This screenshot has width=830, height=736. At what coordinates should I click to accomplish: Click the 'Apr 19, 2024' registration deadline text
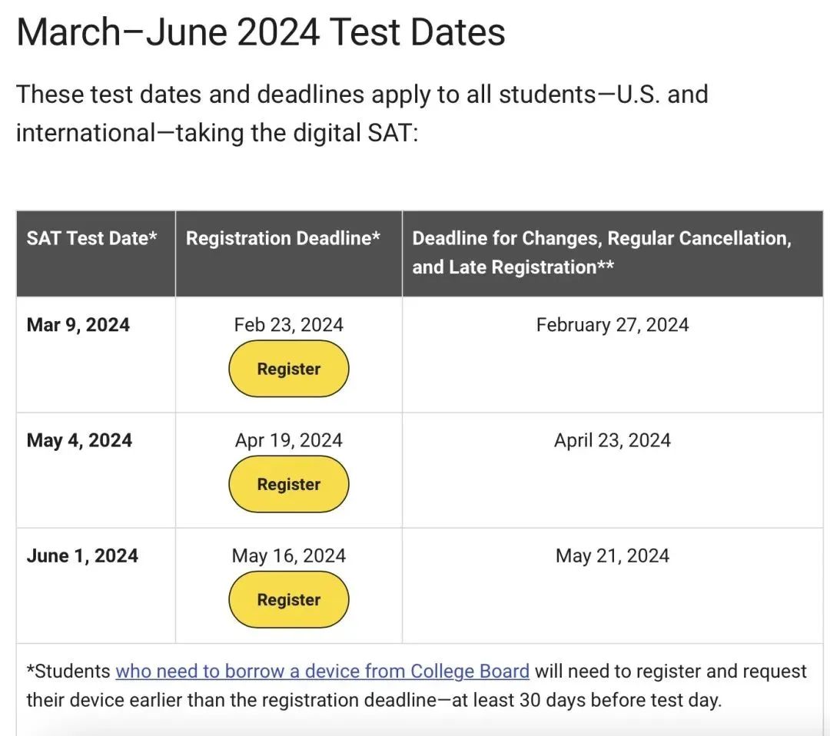tap(288, 440)
